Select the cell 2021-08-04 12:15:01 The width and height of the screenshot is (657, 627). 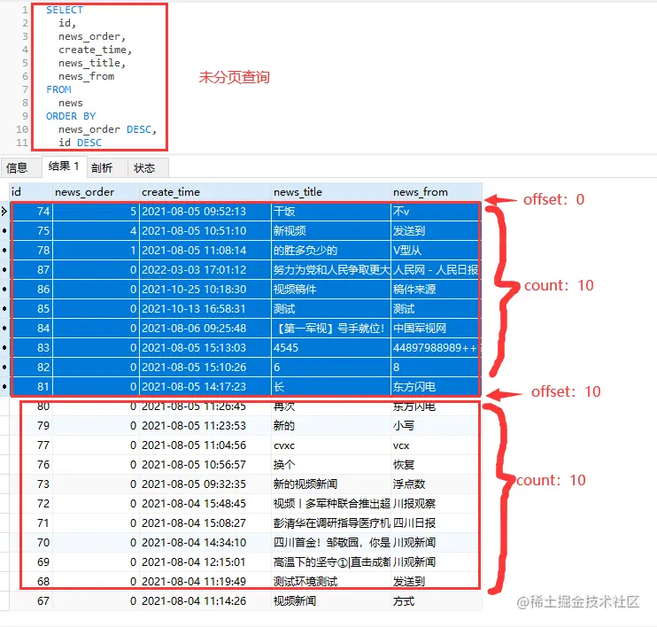tap(205, 562)
